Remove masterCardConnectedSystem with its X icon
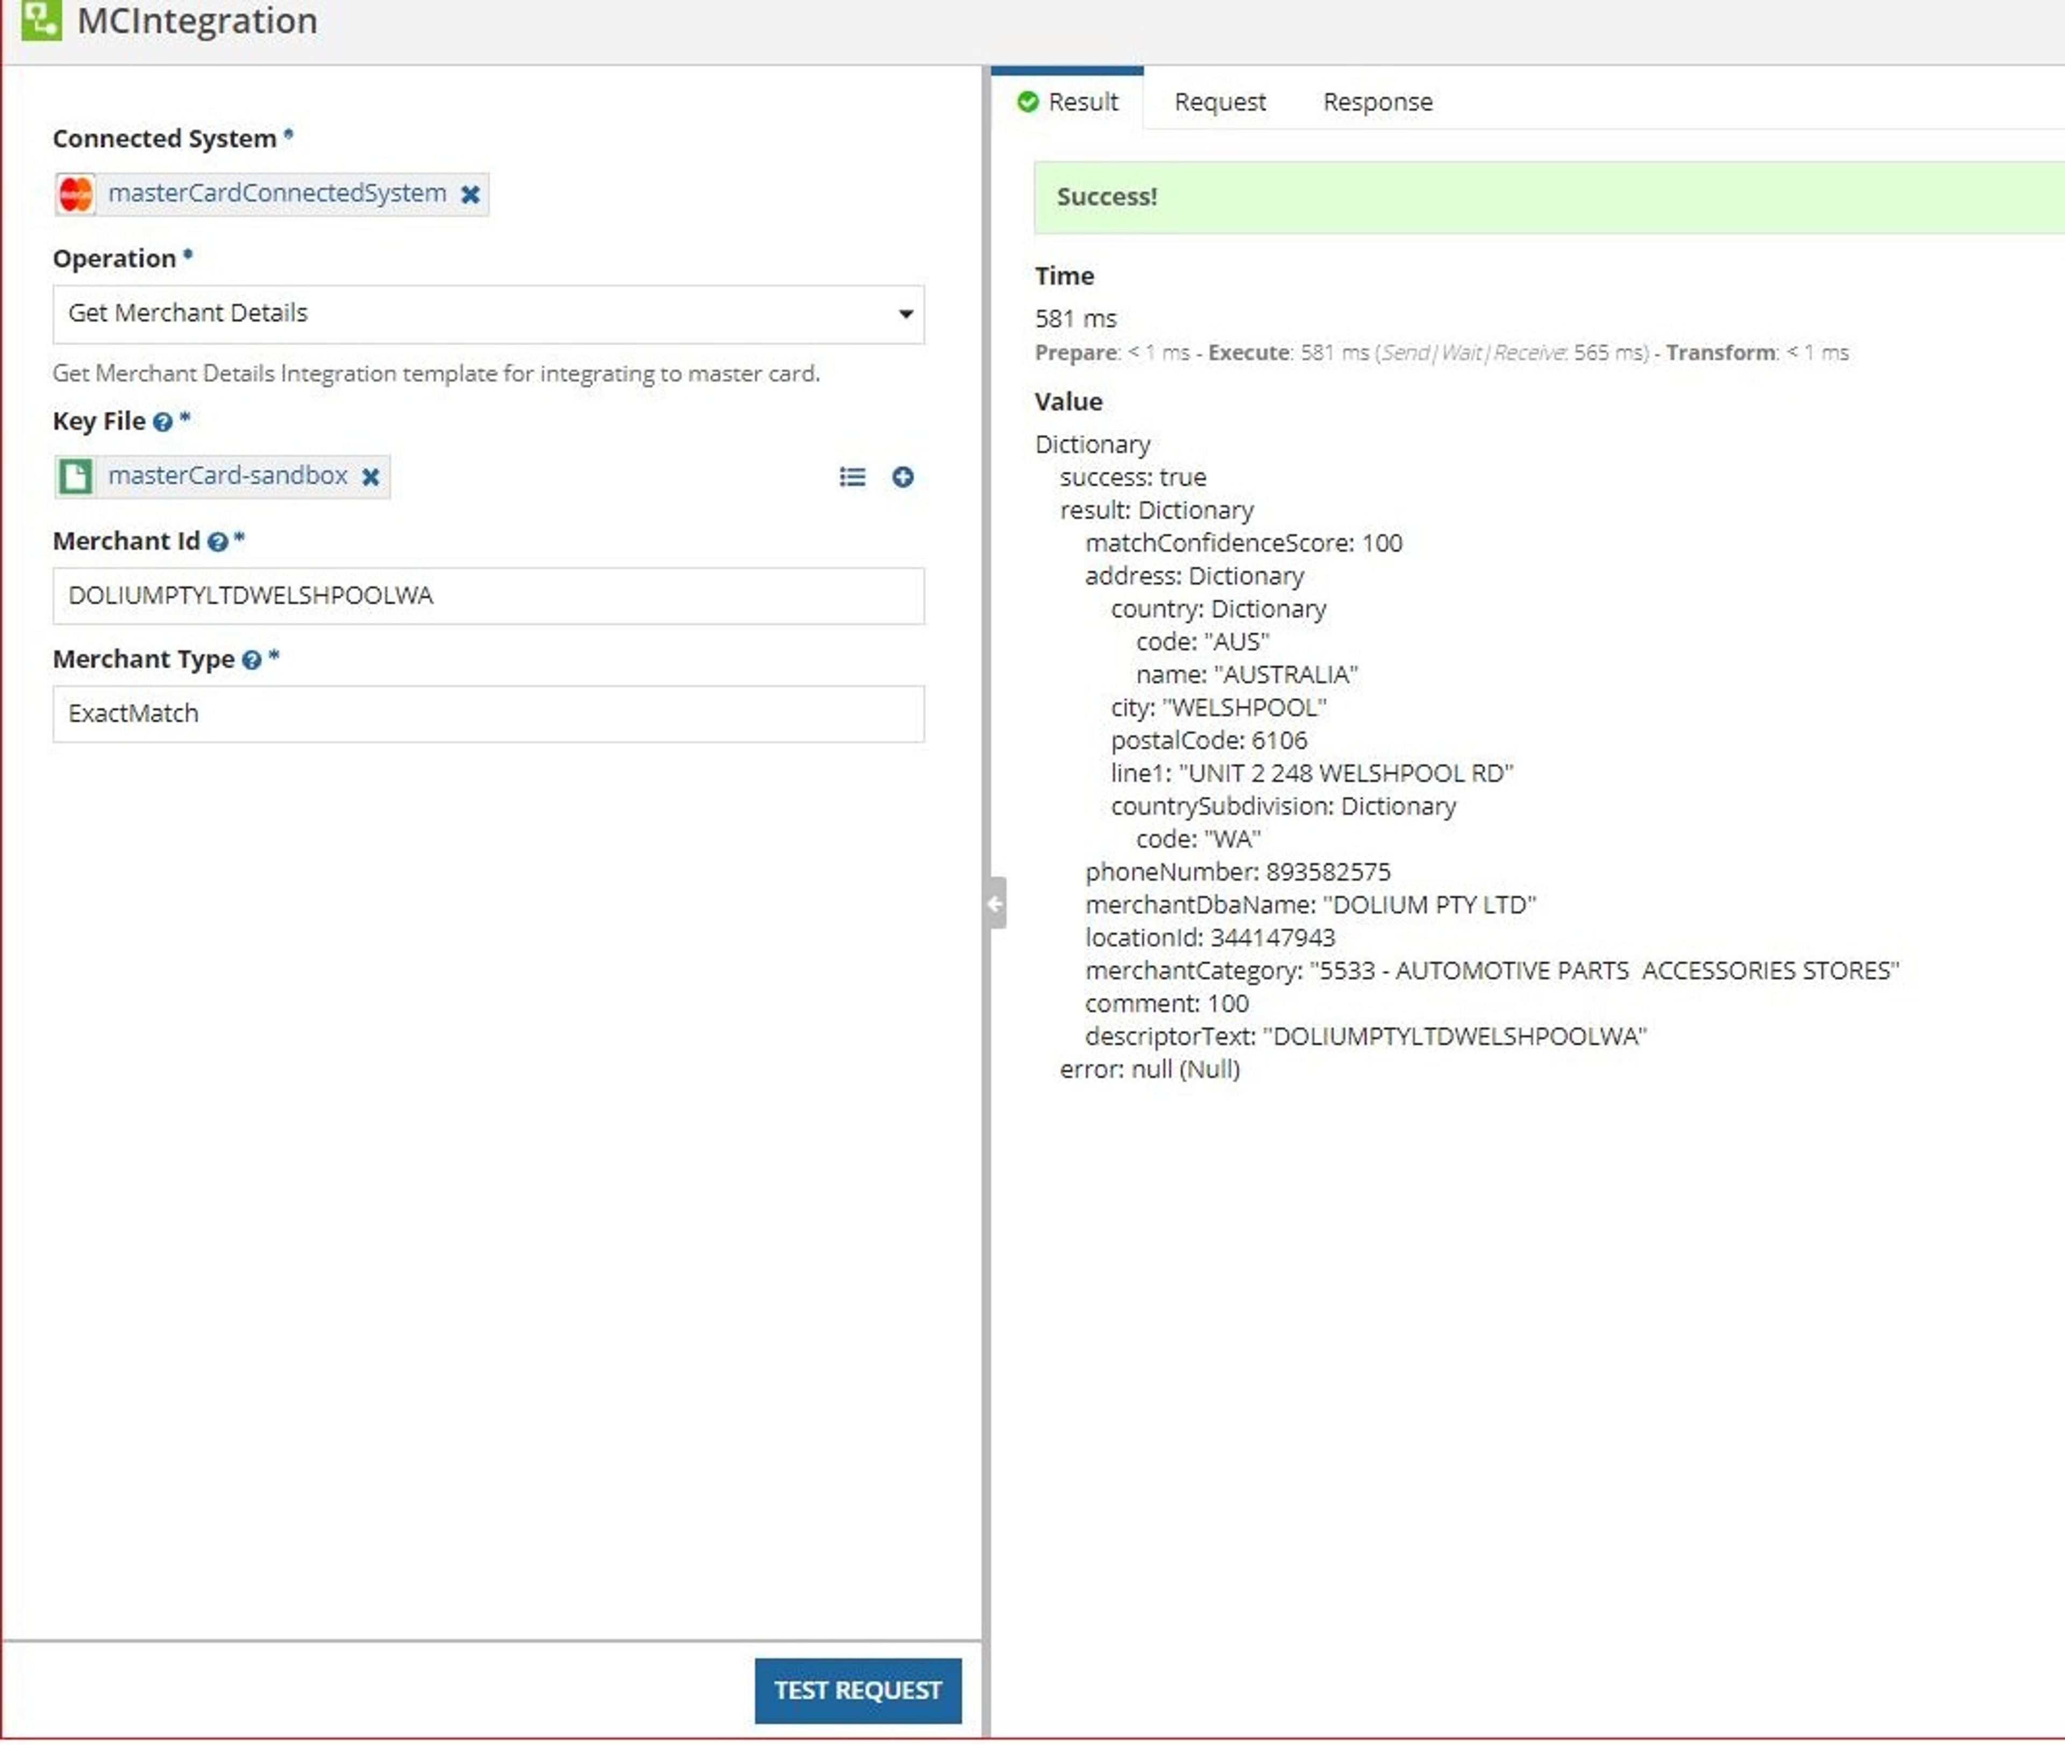 471,195
